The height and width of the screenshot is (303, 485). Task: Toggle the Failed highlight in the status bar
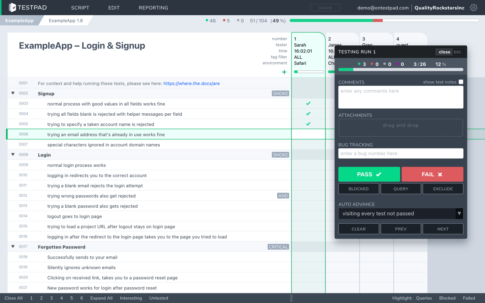[x=469, y=298]
